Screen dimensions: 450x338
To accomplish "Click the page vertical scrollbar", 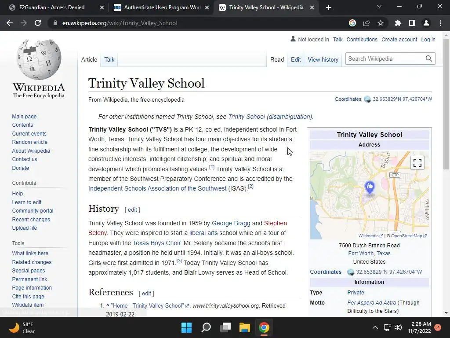I will click(446, 103).
